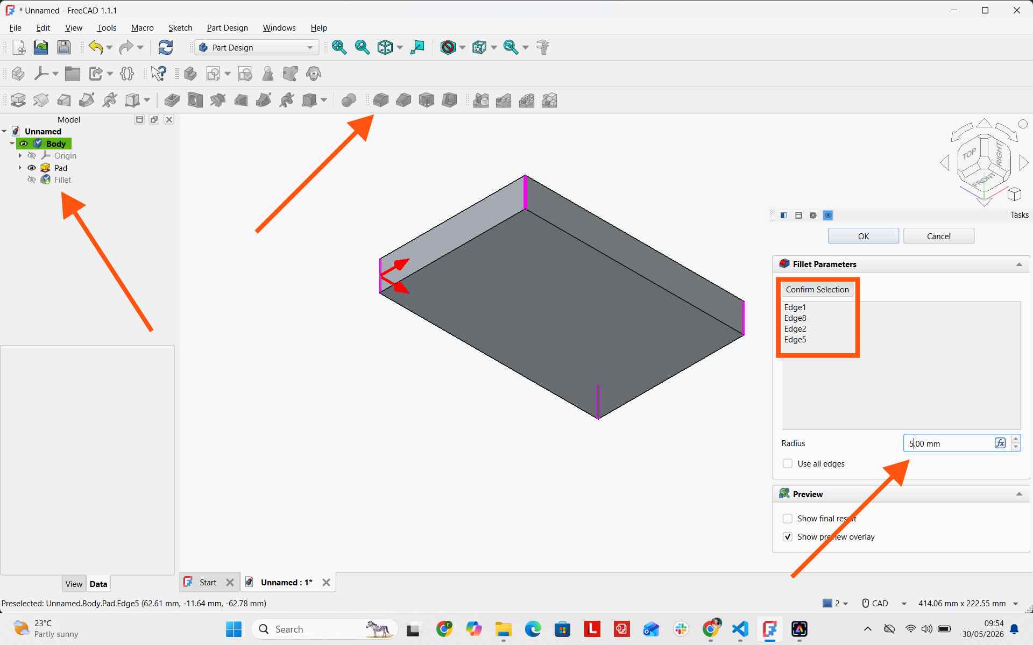Click the Redo arrow icon
The height and width of the screenshot is (645, 1033).
(126, 47)
